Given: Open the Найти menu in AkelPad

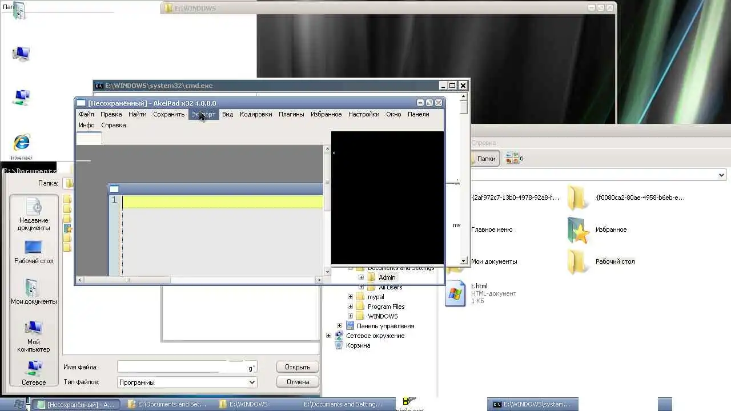Looking at the screenshot, I should (138, 114).
